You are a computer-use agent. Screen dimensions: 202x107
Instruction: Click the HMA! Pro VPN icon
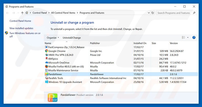click(x=47, y=55)
